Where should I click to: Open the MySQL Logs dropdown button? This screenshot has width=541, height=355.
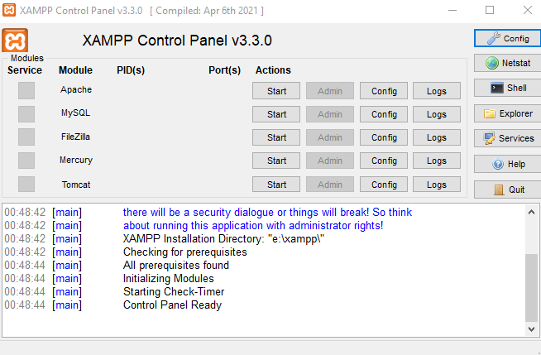437,114
